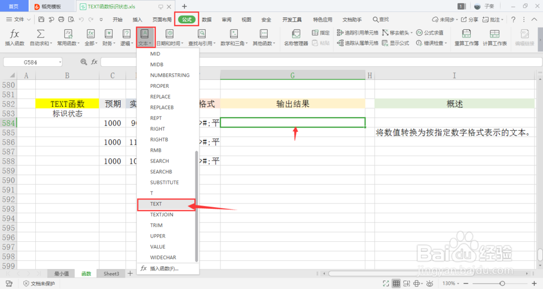Screen dimensions: 543x289
Task: Switch to sheet tab Sheet3
Action: click(x=111, y=274)
